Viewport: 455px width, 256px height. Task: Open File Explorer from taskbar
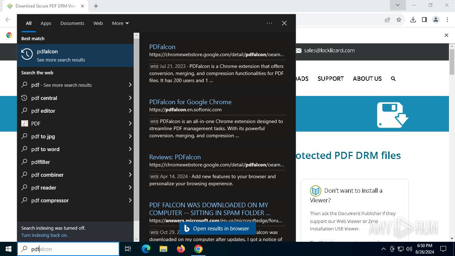click(x=163, y=249)
